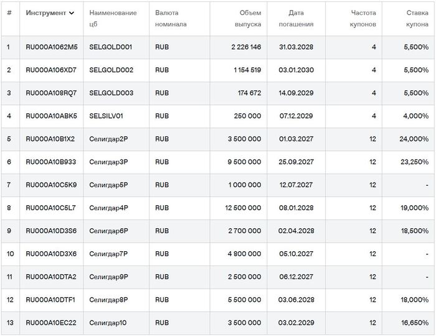The width and height of the screenshot is (436, 336).
Task: Open instrument RU000A10DTF1
Action: tap(50, 300)
